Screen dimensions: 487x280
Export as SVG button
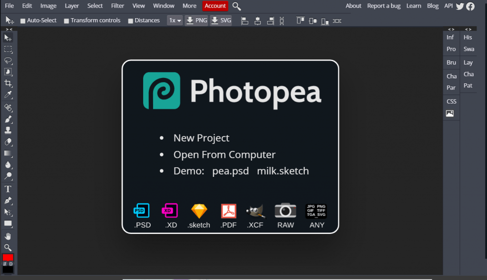pos(221,20)
